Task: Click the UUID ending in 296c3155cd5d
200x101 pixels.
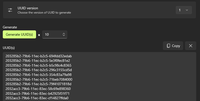Action: tap(39, 70)
